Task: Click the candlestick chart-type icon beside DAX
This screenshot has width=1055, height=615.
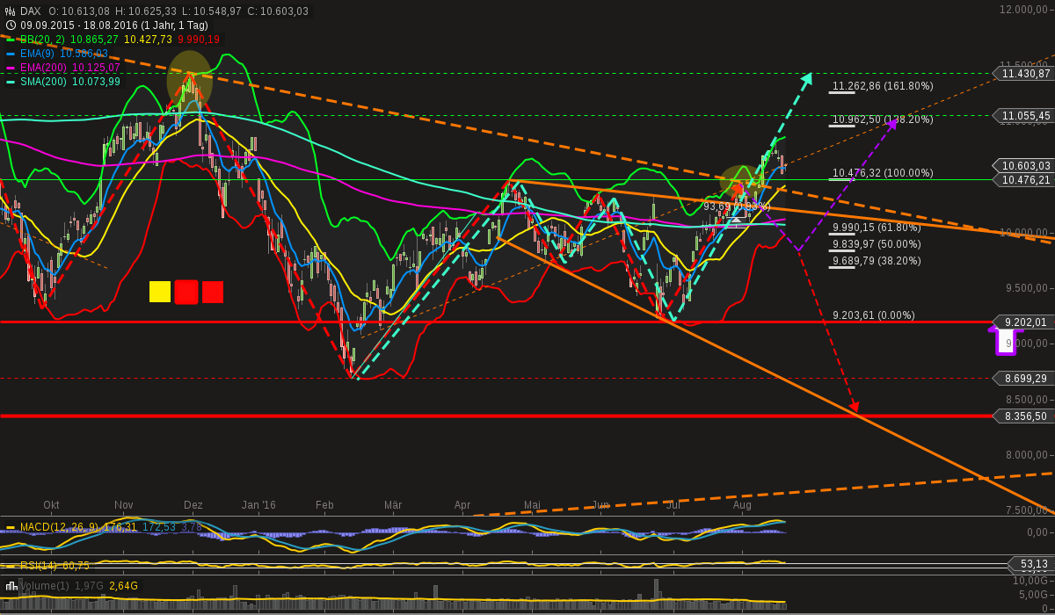Action: coord(11,11)
